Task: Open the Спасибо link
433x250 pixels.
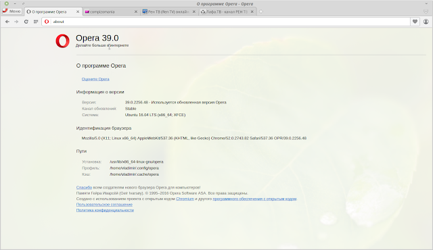Action: pyautogui.click(x=84, y=187)
